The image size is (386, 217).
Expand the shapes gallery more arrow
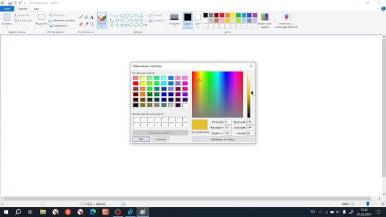tap(146, 25)
